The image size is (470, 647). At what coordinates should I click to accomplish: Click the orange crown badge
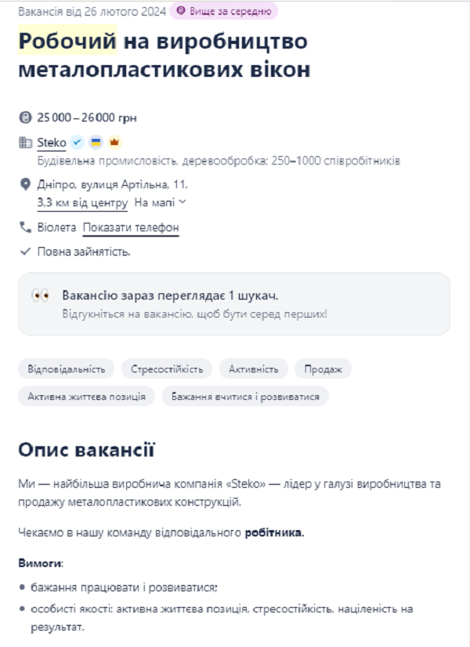(114, 143)
